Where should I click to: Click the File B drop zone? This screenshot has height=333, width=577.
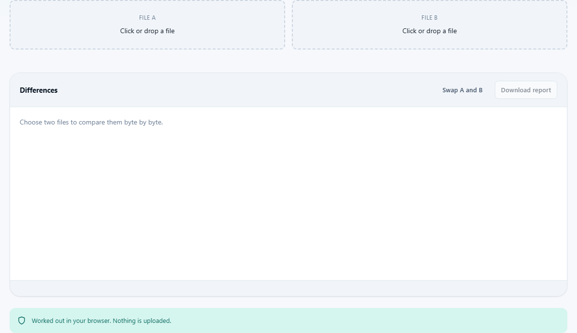pyautogui.click(x=429, y=25)
